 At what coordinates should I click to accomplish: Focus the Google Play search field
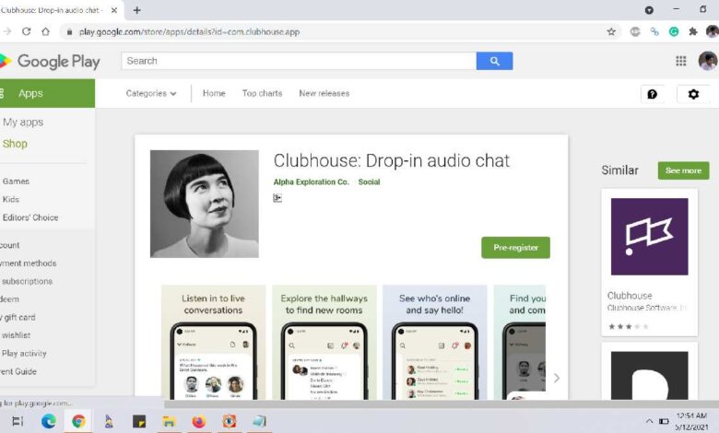click(299, 61)
